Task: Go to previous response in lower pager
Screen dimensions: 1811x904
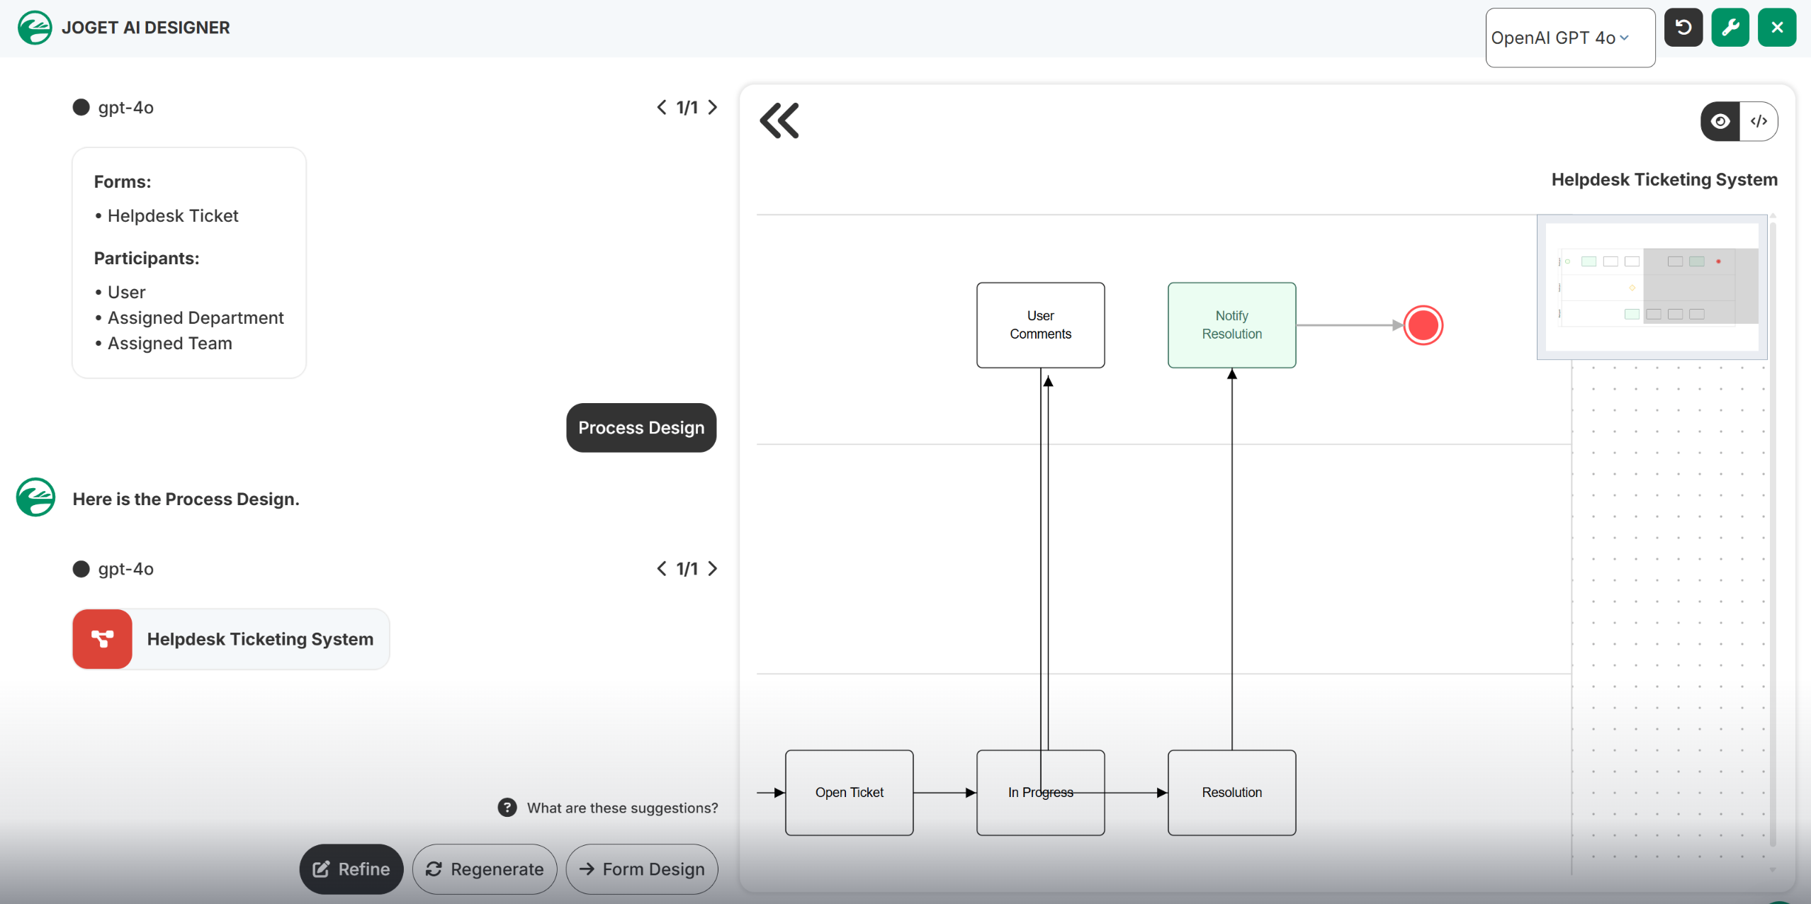Action: pos(661,568)
